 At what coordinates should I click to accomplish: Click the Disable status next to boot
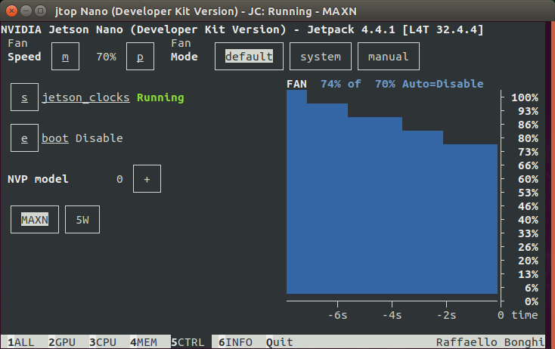click(99, 138)
